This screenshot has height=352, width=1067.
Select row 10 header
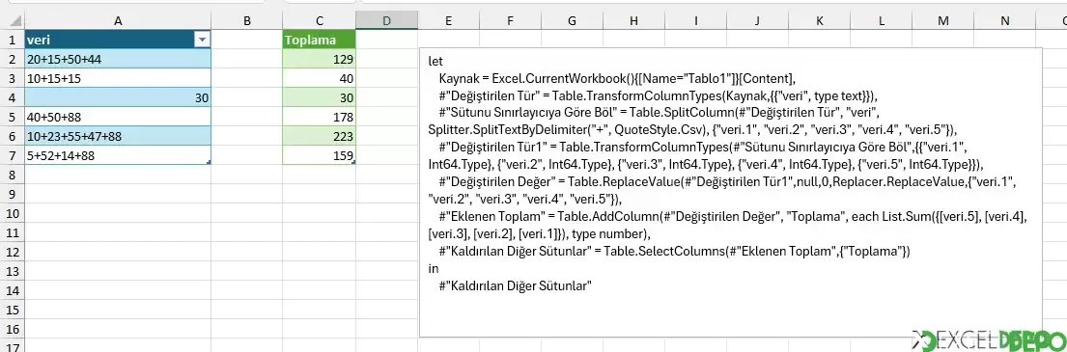[12, 213]
